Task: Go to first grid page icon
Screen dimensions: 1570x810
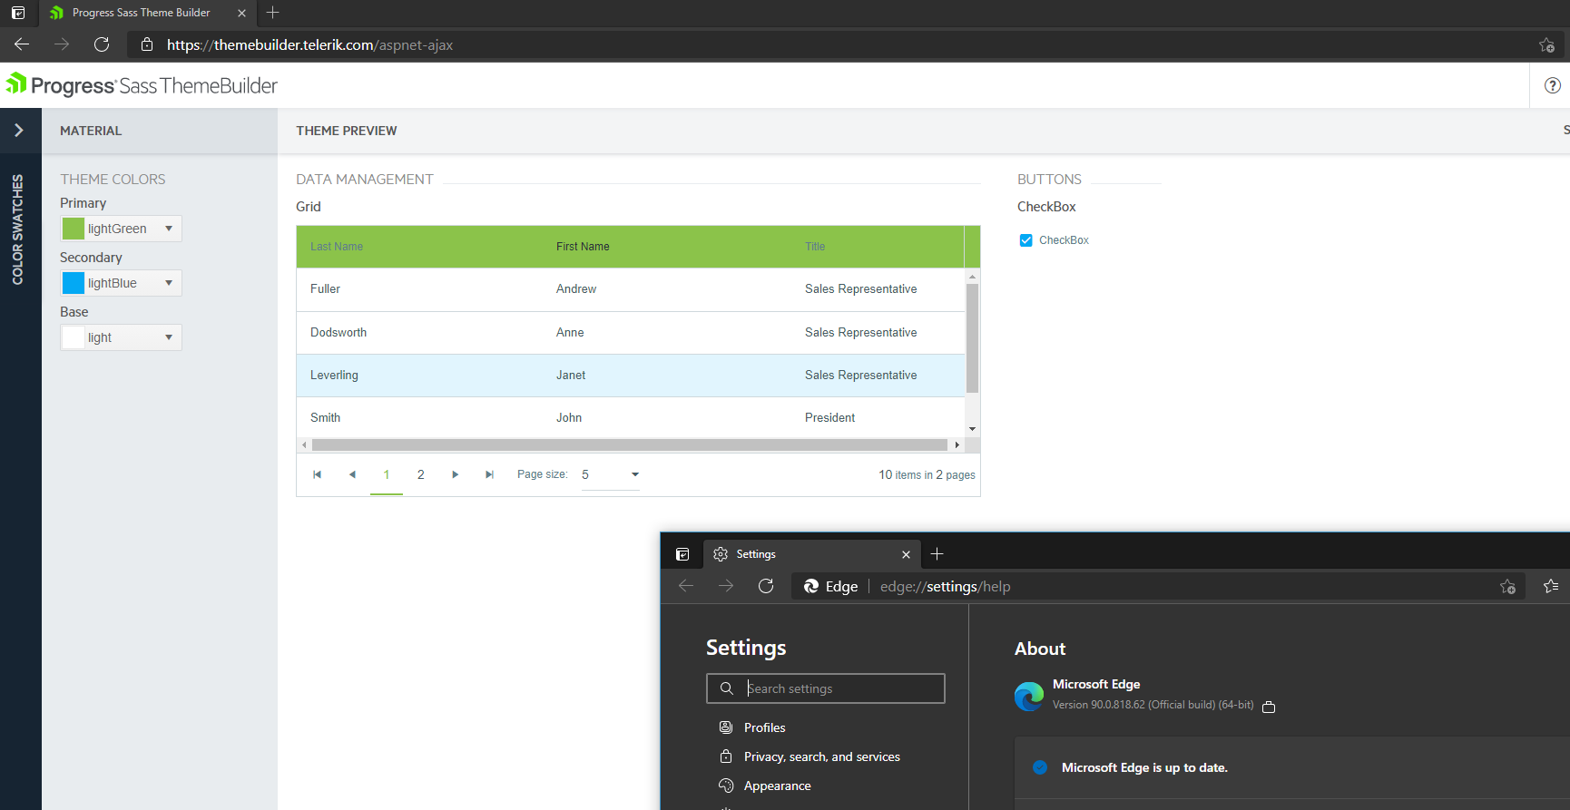Action: pyautogui.click(x=318, y=474)
